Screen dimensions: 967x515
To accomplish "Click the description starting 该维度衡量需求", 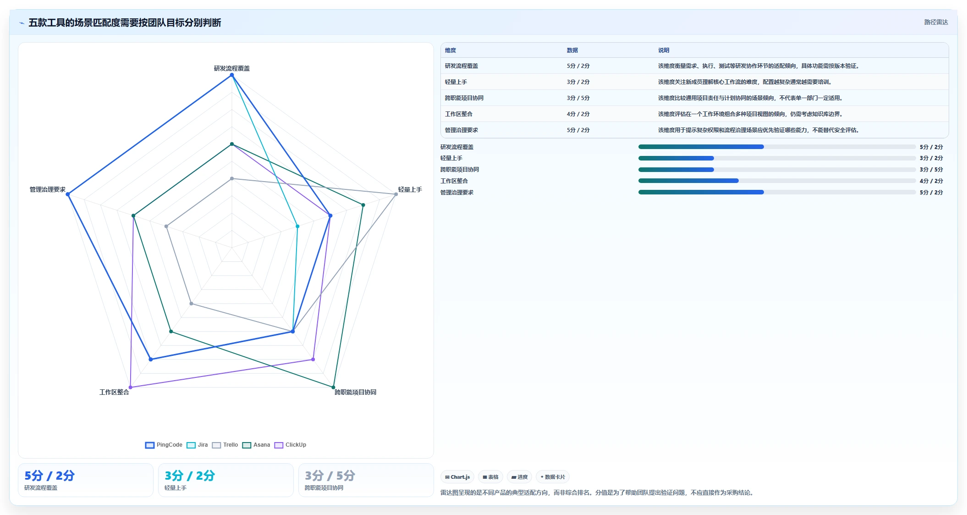I will pyautogui.click(x=760, y=66).
